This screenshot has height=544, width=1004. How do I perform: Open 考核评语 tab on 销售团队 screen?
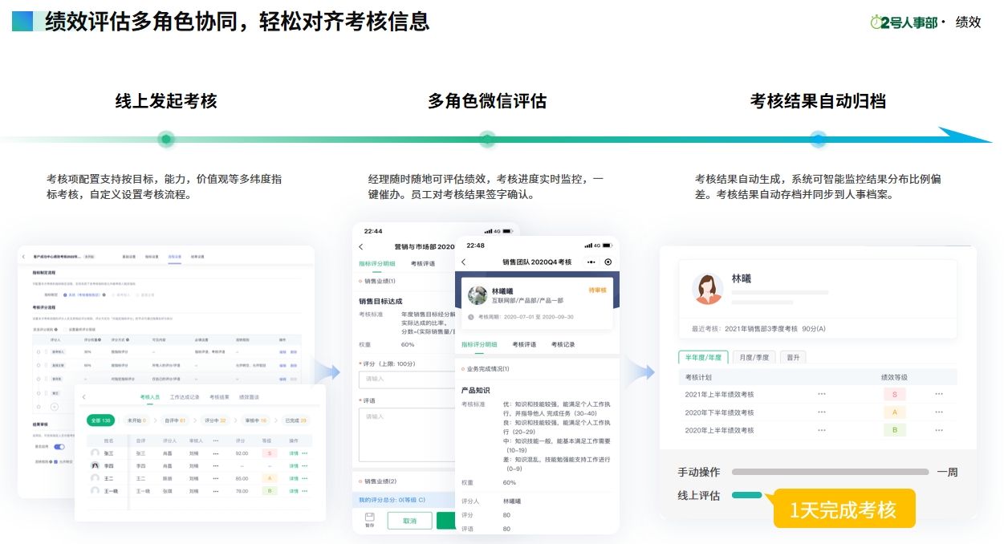click(x=524, y=344)
